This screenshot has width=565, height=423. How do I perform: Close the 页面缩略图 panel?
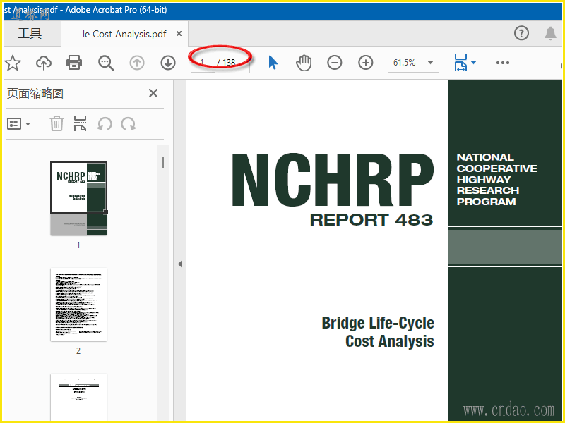(x=153, y=94)
